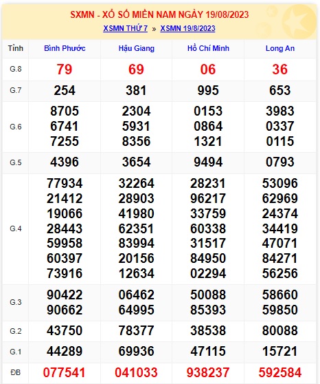Select G.2 number 38538

coord(208,330)
